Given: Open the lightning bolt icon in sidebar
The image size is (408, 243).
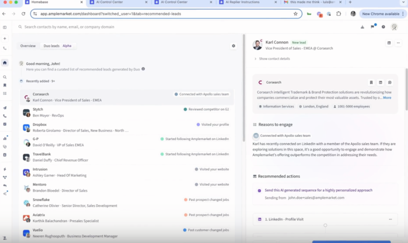Looking at the screenshot, I should pyautogui.click(x=5, y=169).
